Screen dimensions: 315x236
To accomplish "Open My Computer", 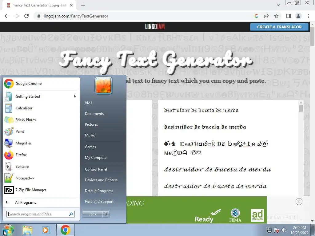I will (96, 158).
